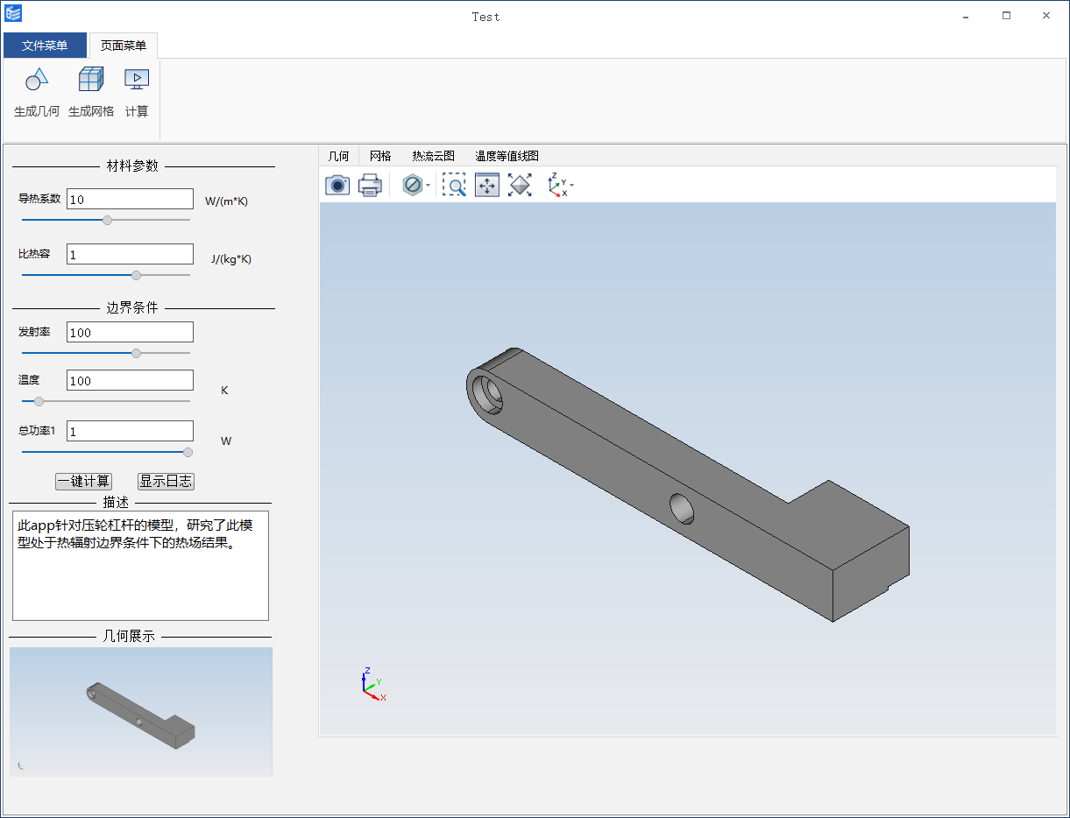Click the zoom extents fit-view icon

pyautogui.click(x=520, y=185)
